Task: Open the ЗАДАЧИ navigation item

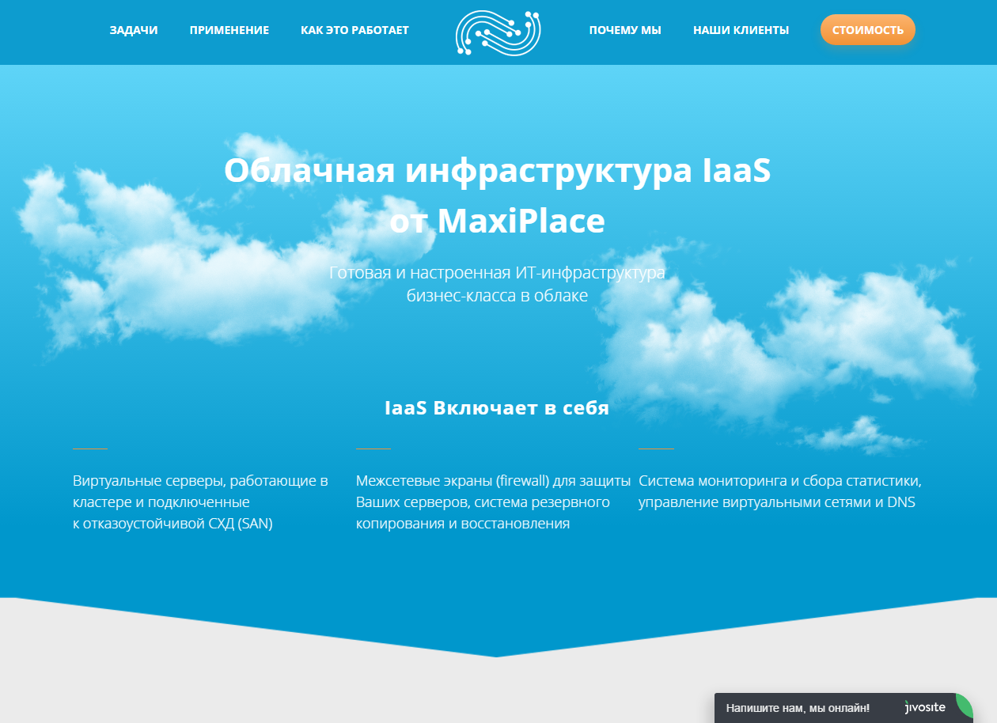Action: tap(134, 30)
